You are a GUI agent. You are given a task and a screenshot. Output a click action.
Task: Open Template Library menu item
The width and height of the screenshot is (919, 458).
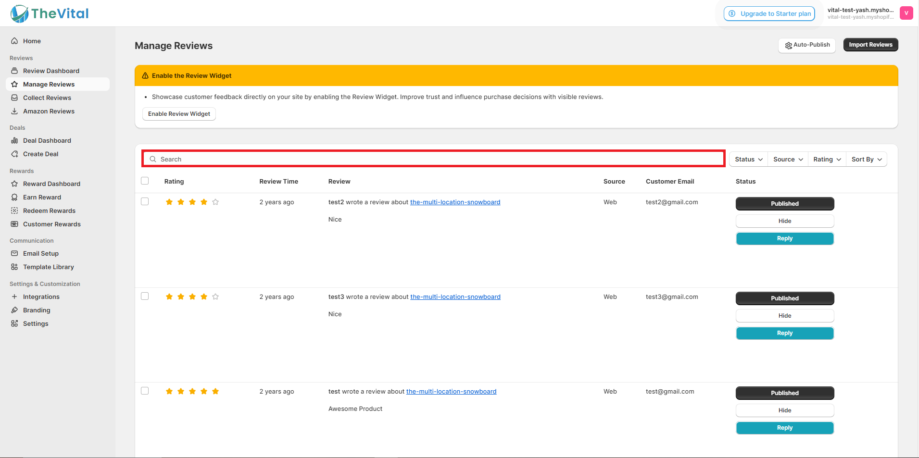click(x=48, y=267)
